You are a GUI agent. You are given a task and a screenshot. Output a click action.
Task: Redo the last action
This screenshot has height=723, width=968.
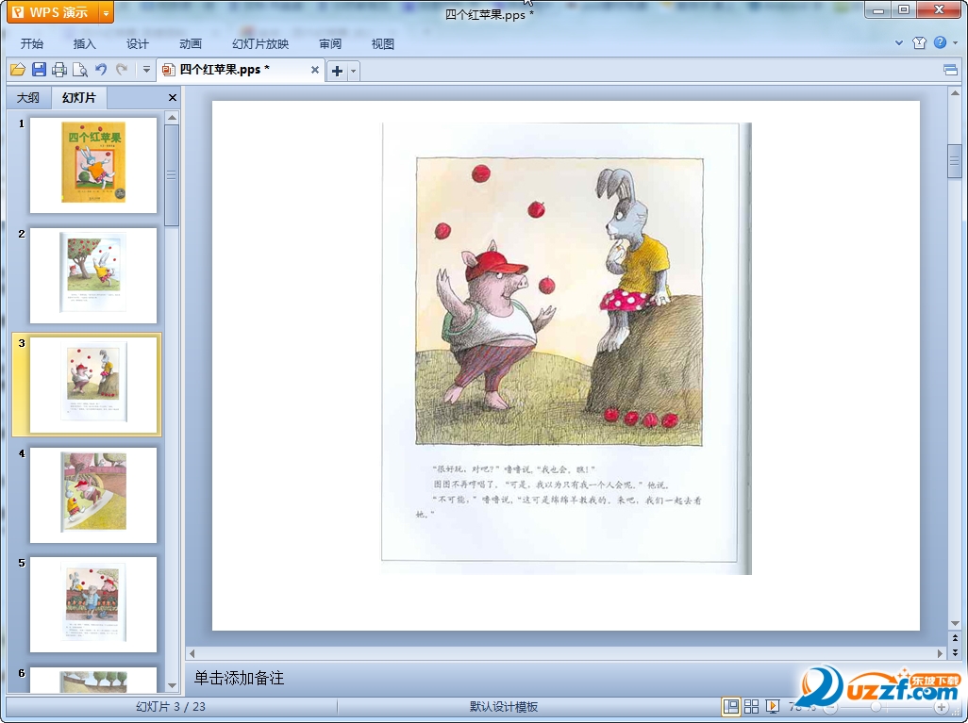point(122,70)
